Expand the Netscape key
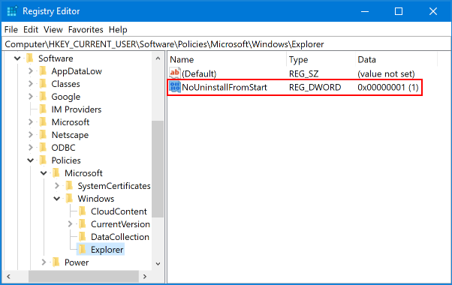Viewport: 452px width, 285px height. (31, 135)
